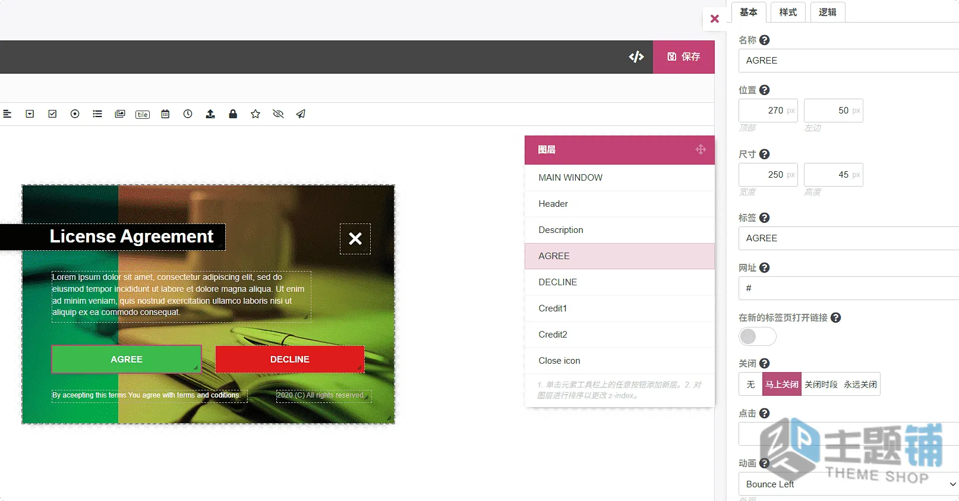Show help for the position section
This screenshot has width=959, height=501.
(x=765, y=90)
